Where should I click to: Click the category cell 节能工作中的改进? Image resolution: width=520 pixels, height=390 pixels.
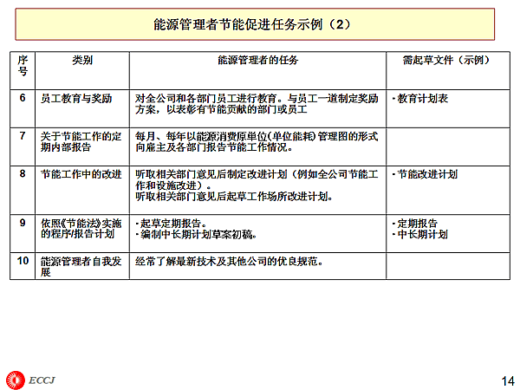tap(82, 190)
